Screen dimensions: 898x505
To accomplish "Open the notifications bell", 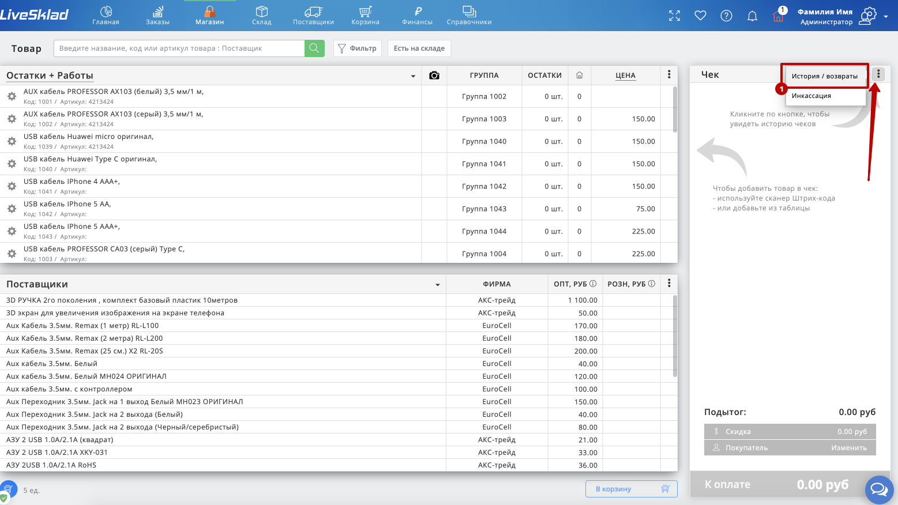I will tap(752, 16).
